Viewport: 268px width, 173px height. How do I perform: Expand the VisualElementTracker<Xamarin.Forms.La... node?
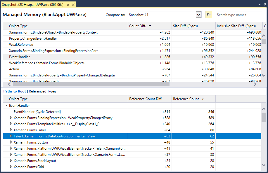11,155
